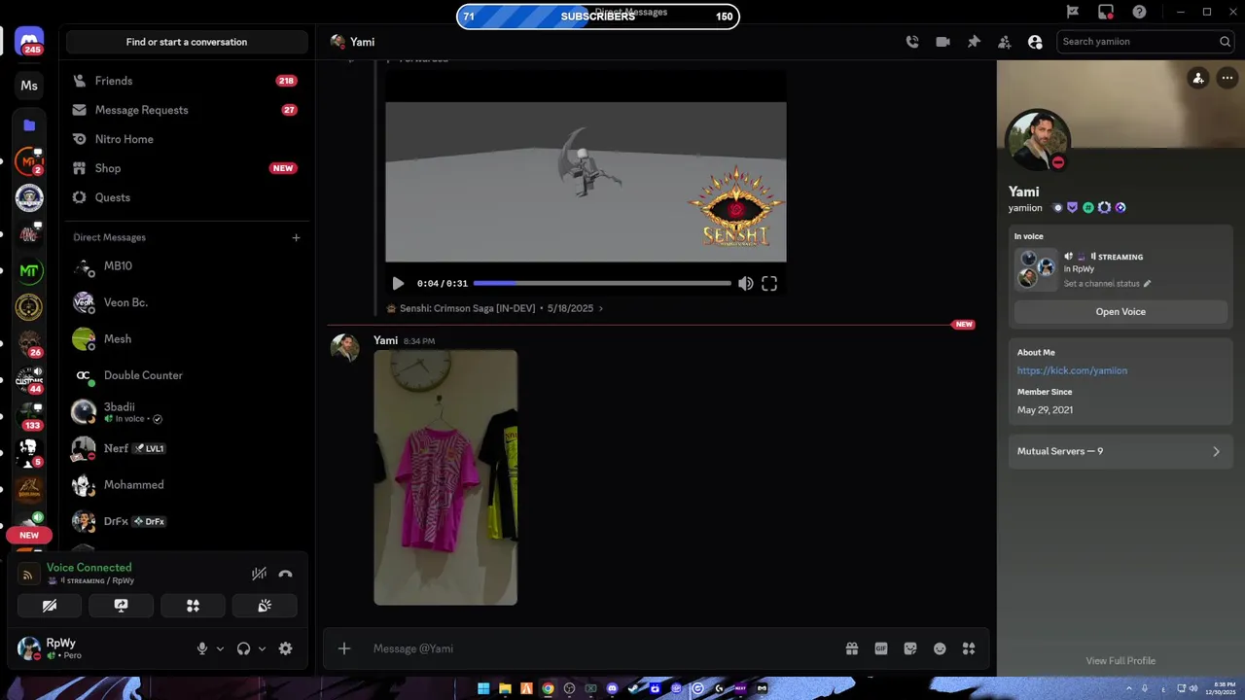
Task: Open Message Requests
Action: click(185, 110)
